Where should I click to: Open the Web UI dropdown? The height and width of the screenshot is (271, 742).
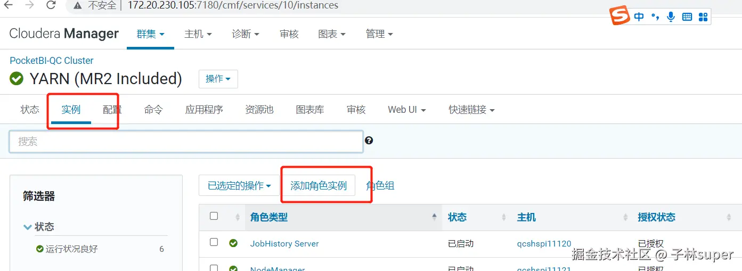point(407,110)
